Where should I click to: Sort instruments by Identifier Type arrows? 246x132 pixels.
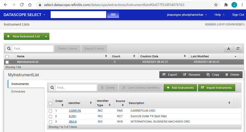tap(110, 105)
